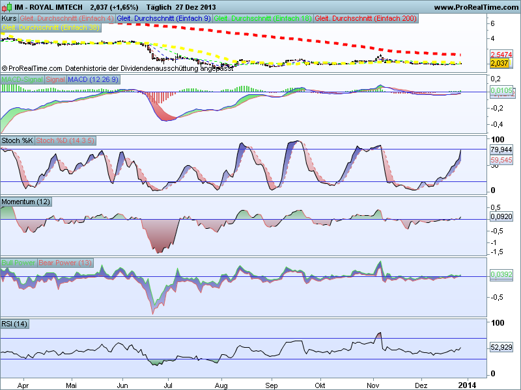Click the 79,944 stochastic value box
The height and width of the screenshot is (390, 521).
pyautogui.click(x=501, y=149)
